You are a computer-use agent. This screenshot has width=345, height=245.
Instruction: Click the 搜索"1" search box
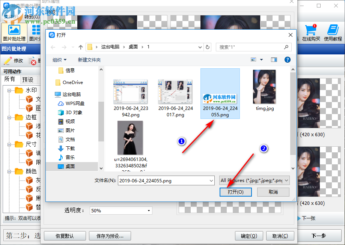click(x=254, y=47)
